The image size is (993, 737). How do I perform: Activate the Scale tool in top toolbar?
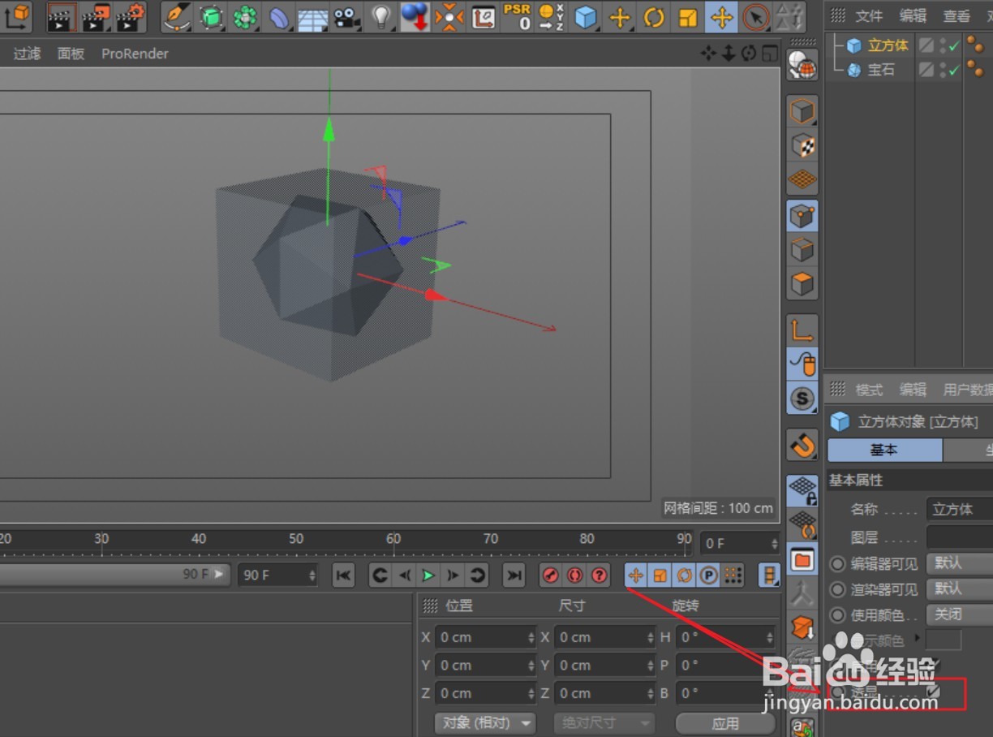coord(687,16)
